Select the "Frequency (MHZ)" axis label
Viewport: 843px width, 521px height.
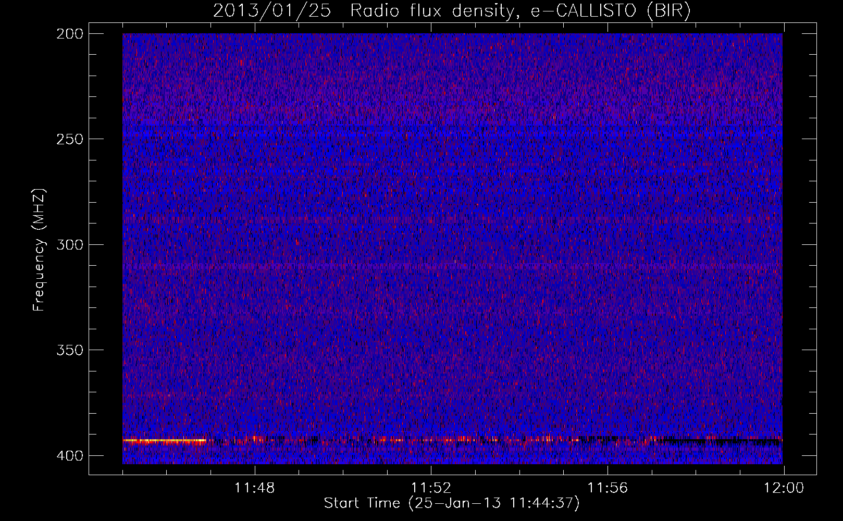click(x=39, y=250)
